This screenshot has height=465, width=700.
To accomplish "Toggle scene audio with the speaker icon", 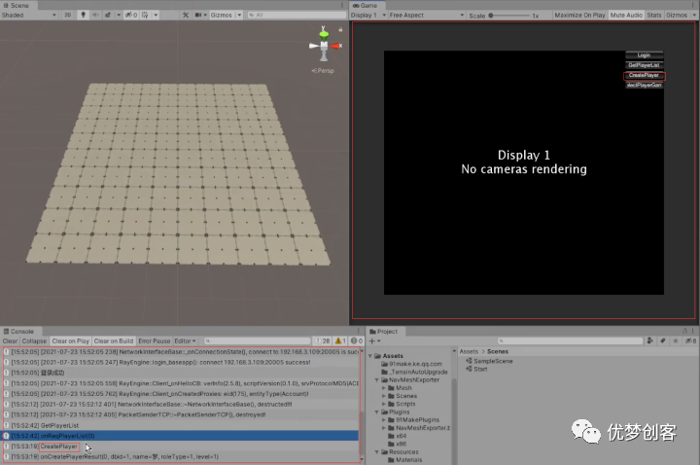I will tap(95, 15).
